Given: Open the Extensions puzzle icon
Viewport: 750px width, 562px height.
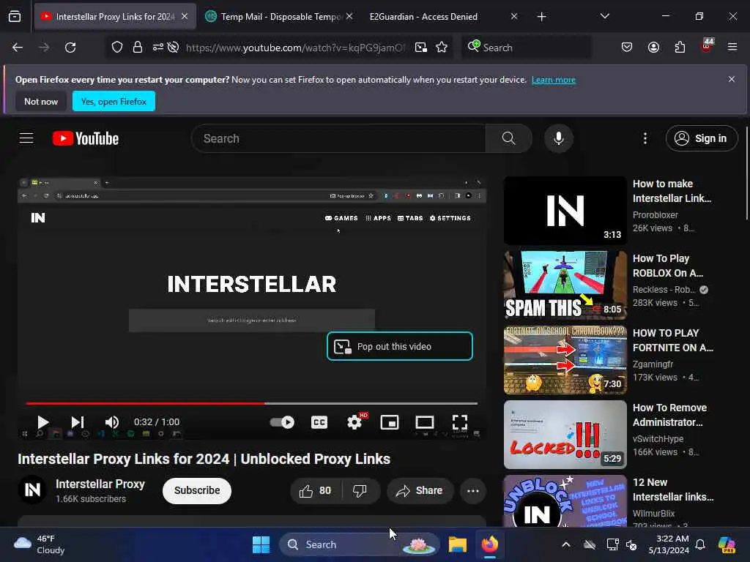Looking at the screenshot, I should coord(680,48).
